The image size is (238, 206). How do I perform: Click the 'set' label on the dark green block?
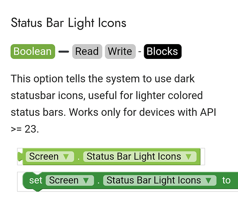pyautogui.click(x=36, y=180)
